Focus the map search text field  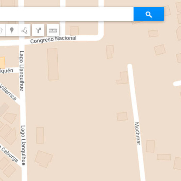[67, 14]
